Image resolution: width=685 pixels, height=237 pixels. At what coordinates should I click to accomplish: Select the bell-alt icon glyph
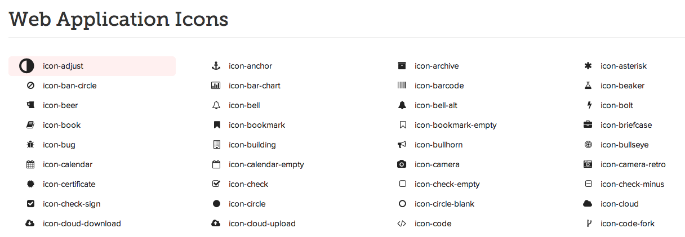tap(402, 105)
